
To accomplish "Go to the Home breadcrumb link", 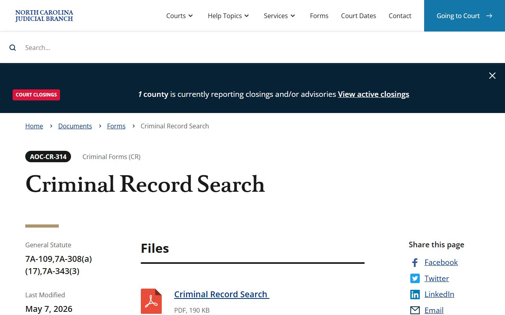I will (x=34, y=126).
